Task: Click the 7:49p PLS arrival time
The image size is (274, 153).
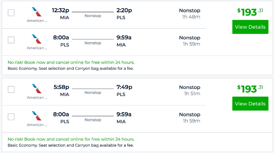Action: coord(124,87)
